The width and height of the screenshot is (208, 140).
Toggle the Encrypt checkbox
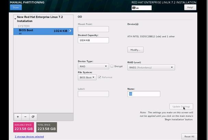coord(112,66)
